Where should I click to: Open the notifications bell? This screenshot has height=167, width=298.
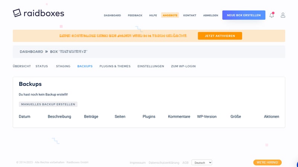point(272,15)
